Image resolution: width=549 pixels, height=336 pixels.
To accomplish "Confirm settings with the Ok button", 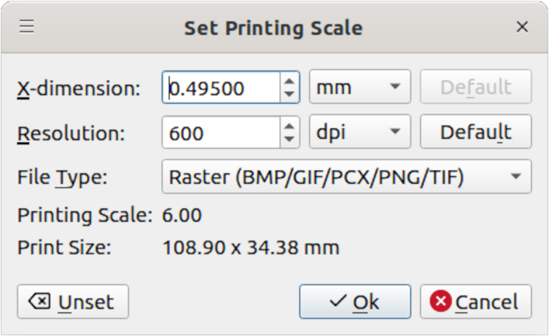I will [355, 302].
